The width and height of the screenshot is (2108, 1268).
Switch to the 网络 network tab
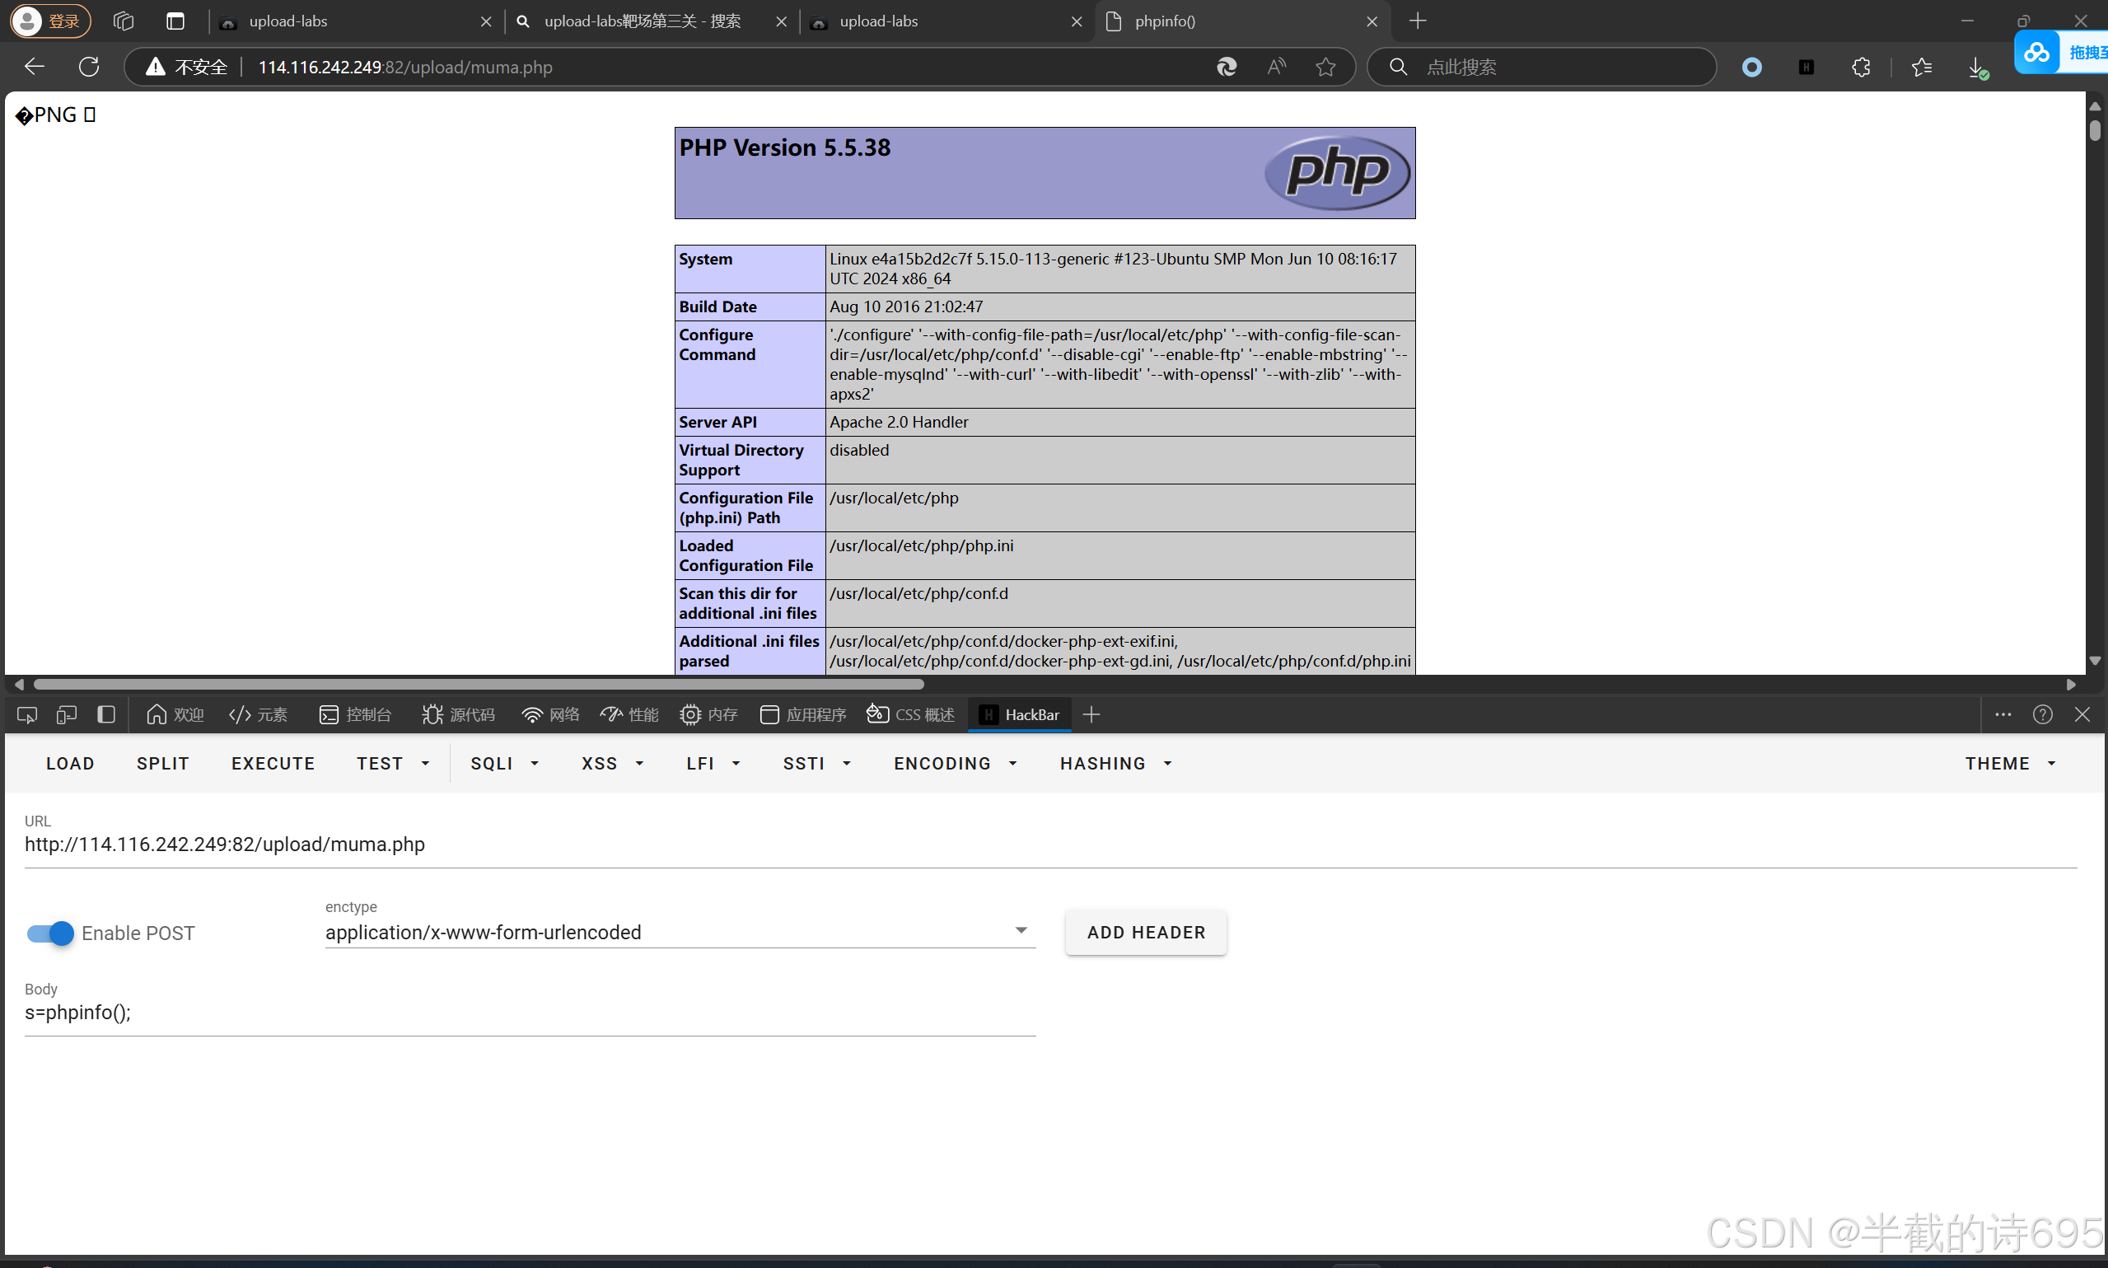(551, 714)
